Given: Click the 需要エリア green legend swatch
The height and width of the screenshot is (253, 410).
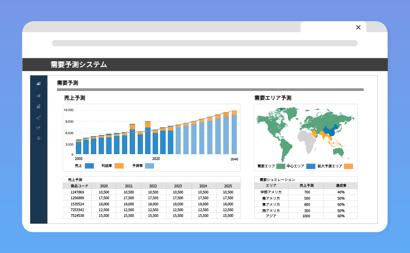Looking at the screenshot, I should click(281, 166).
